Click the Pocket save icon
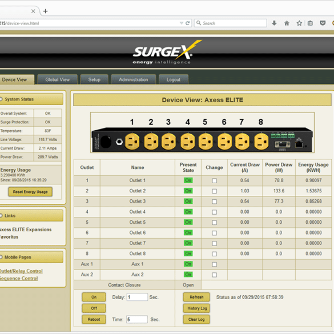 point(323,23)
